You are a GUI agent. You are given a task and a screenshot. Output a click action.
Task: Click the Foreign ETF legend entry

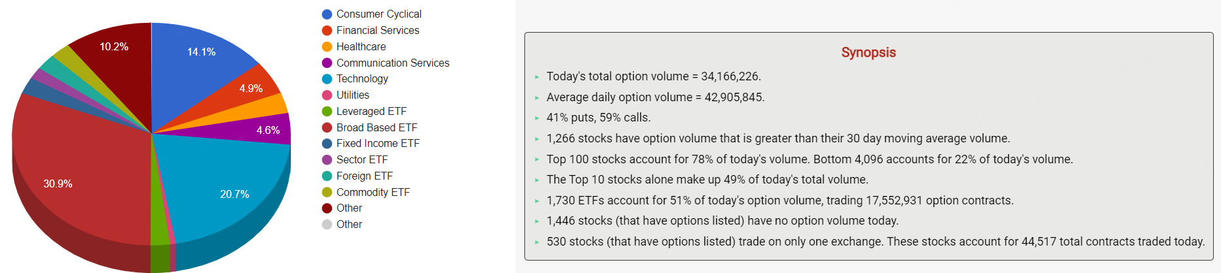(364, 176)
